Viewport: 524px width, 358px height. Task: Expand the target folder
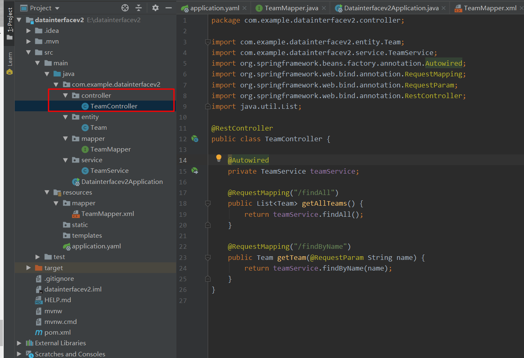pyautogui.click(x=28, y=268)
